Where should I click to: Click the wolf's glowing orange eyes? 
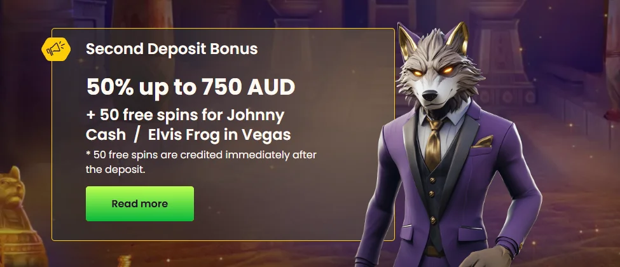tap(431, 72)
